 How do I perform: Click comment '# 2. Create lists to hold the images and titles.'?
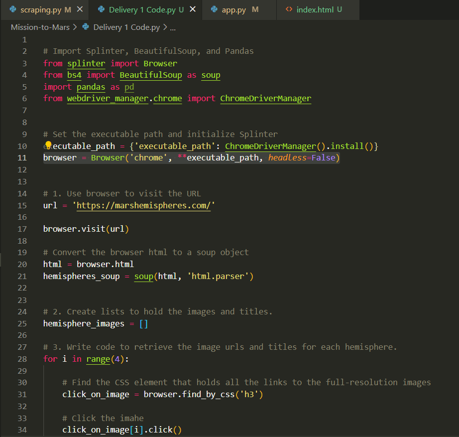point(158,311)
